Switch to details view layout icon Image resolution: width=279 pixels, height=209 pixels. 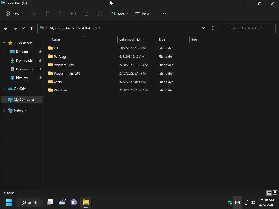point(269,193)
